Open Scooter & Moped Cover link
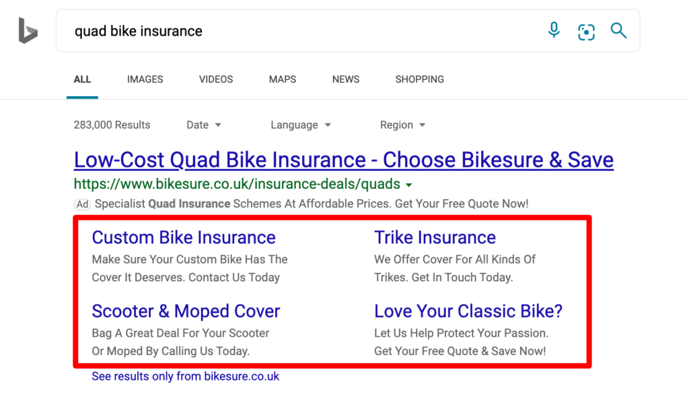The height and width of the screenshot is (400, 689). click(186, 311)
